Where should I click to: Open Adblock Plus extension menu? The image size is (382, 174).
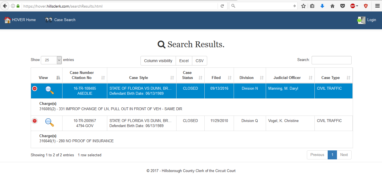point(354,6)
